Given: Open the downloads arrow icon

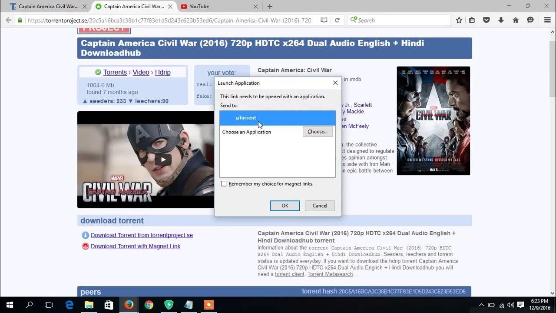Looking at the screenshot, I should click(501, 20).
